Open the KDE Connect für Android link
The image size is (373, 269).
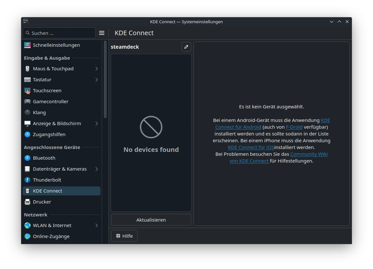click(238, 127)
